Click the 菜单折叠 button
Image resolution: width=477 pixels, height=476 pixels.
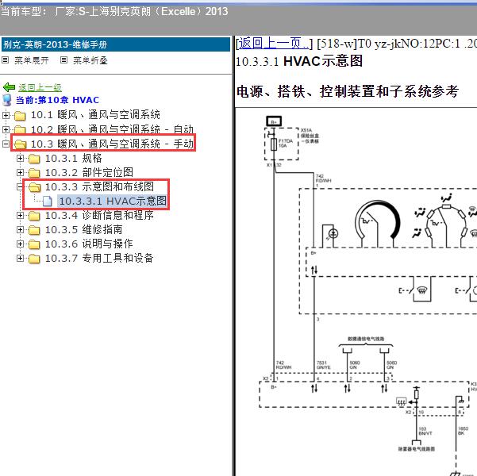90,60
